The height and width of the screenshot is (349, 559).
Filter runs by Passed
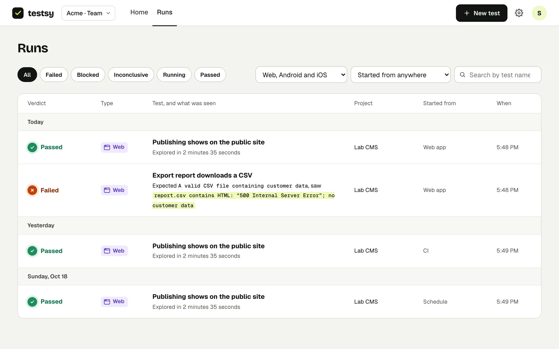(210, 75)
